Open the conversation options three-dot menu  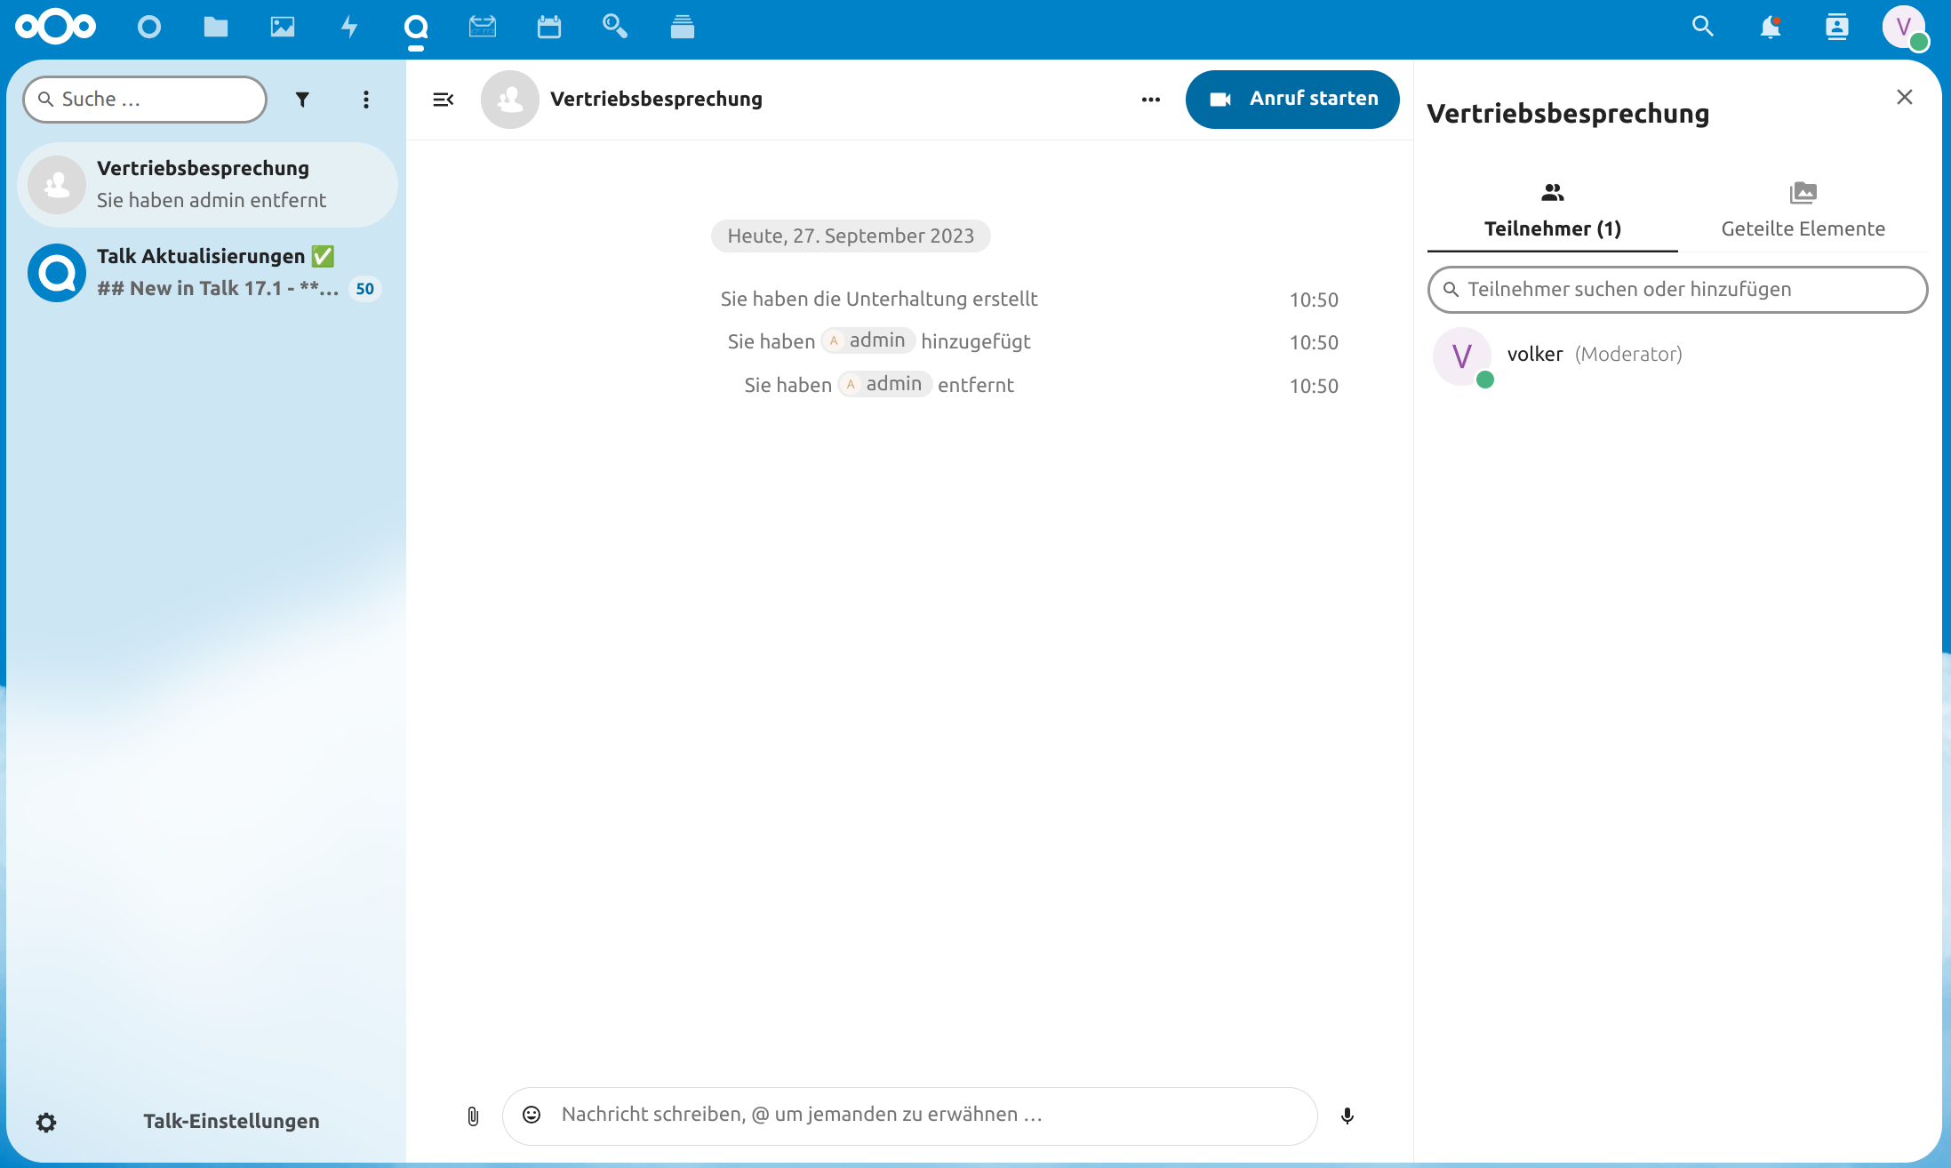point(1150,100)
